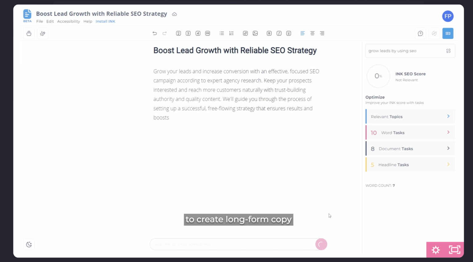Screen dimensions: 473x262
Task: Click the INK SEO Score circle
Action: [x=378, y=76]
